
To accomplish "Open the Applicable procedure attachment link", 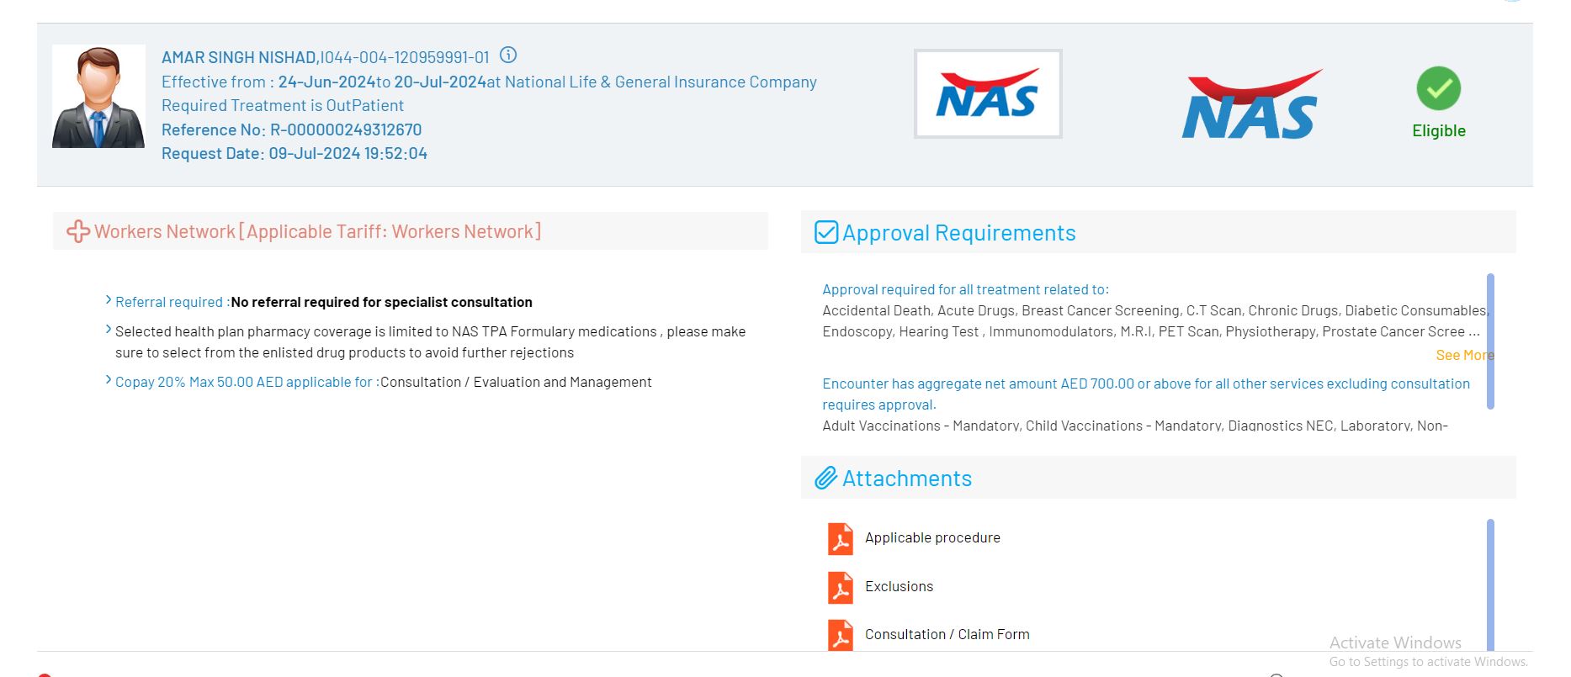I will pyautogui.click(x=932, y=537).
